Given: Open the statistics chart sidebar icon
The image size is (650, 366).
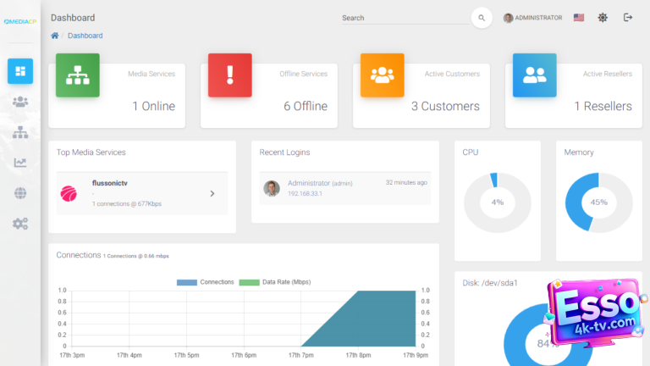Looking at the screenshot, I should pyautogui.click(x=20, y=163).
